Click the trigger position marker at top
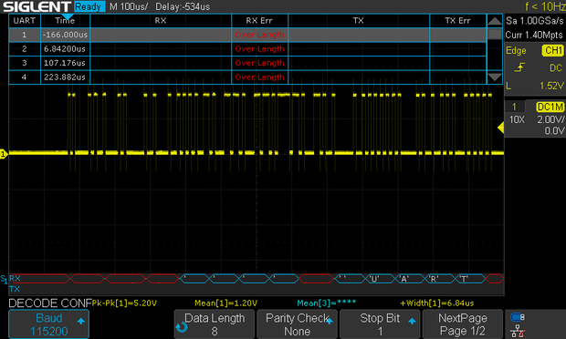566x339 pixels. pos(68,17)
